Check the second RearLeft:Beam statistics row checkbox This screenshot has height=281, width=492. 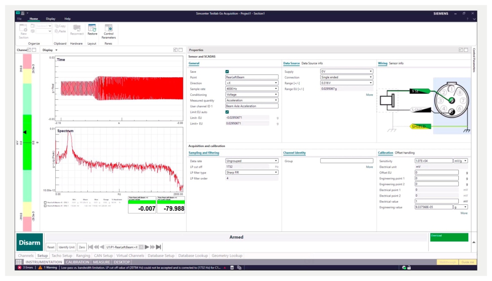point(45,206)
